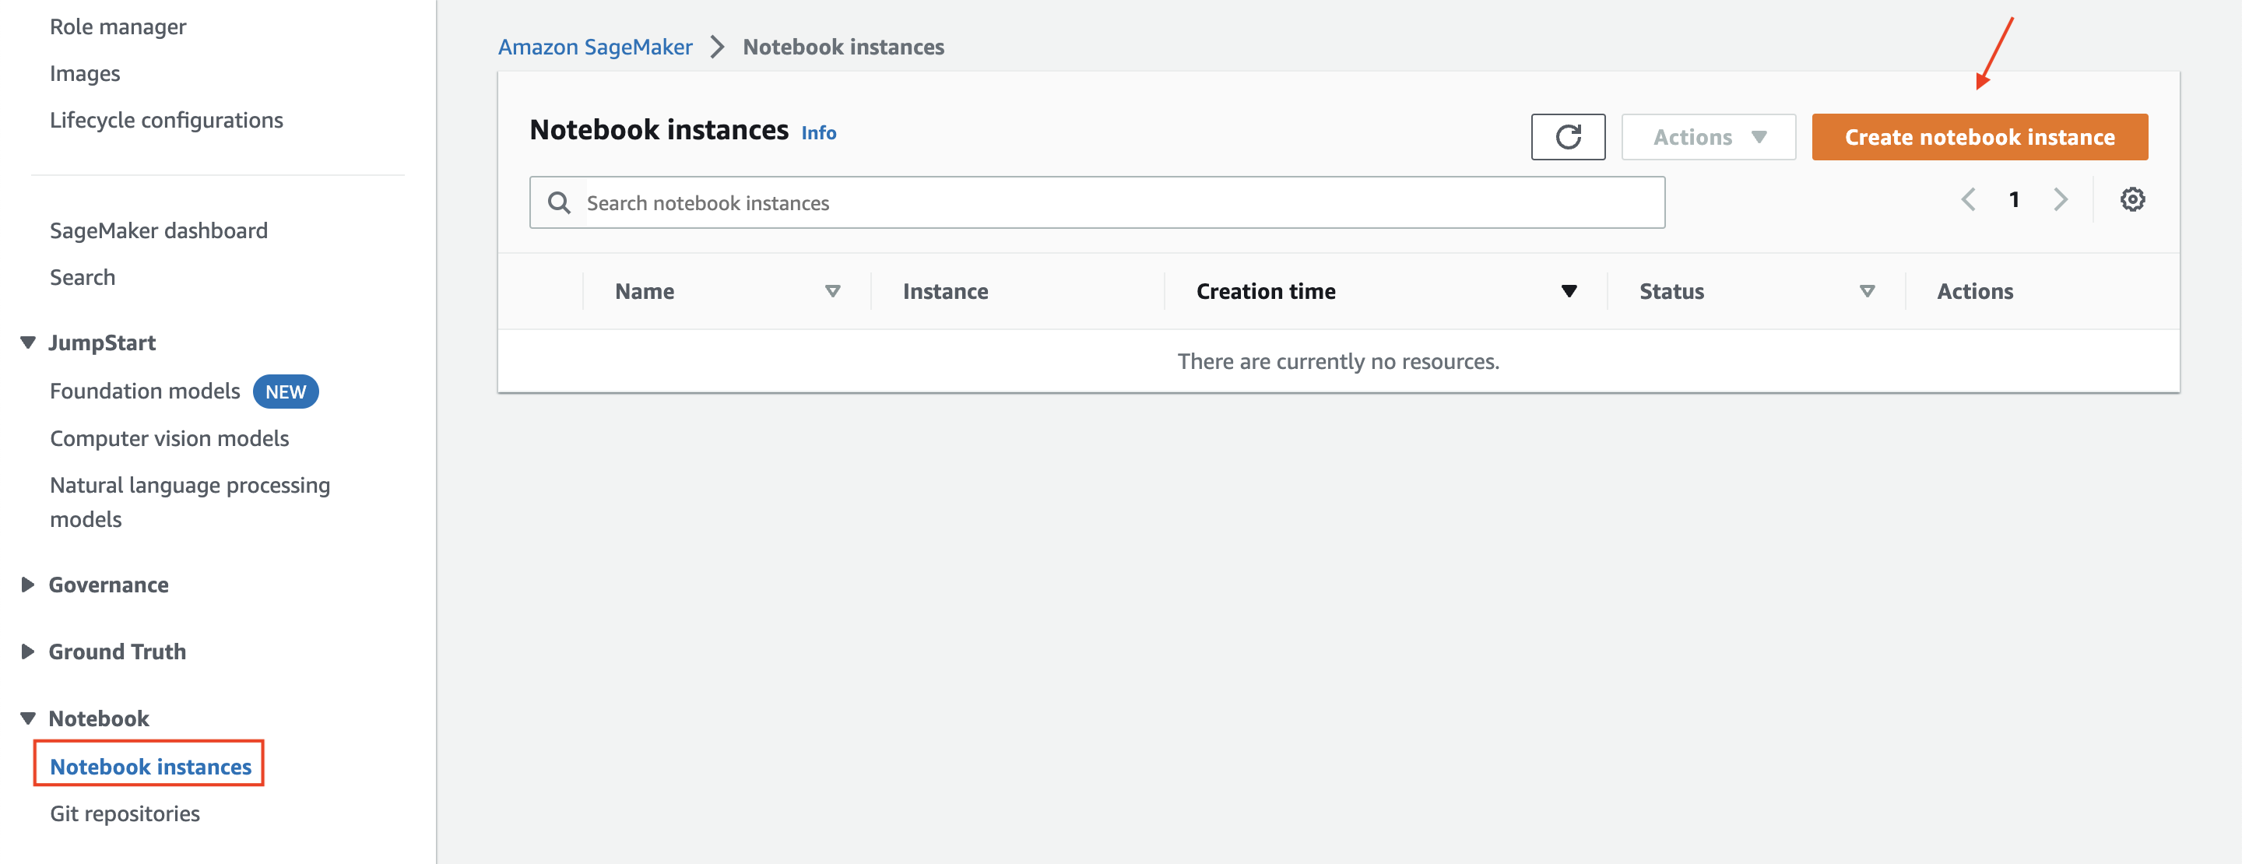Sort by the Status column arrow

(1866, 291)
